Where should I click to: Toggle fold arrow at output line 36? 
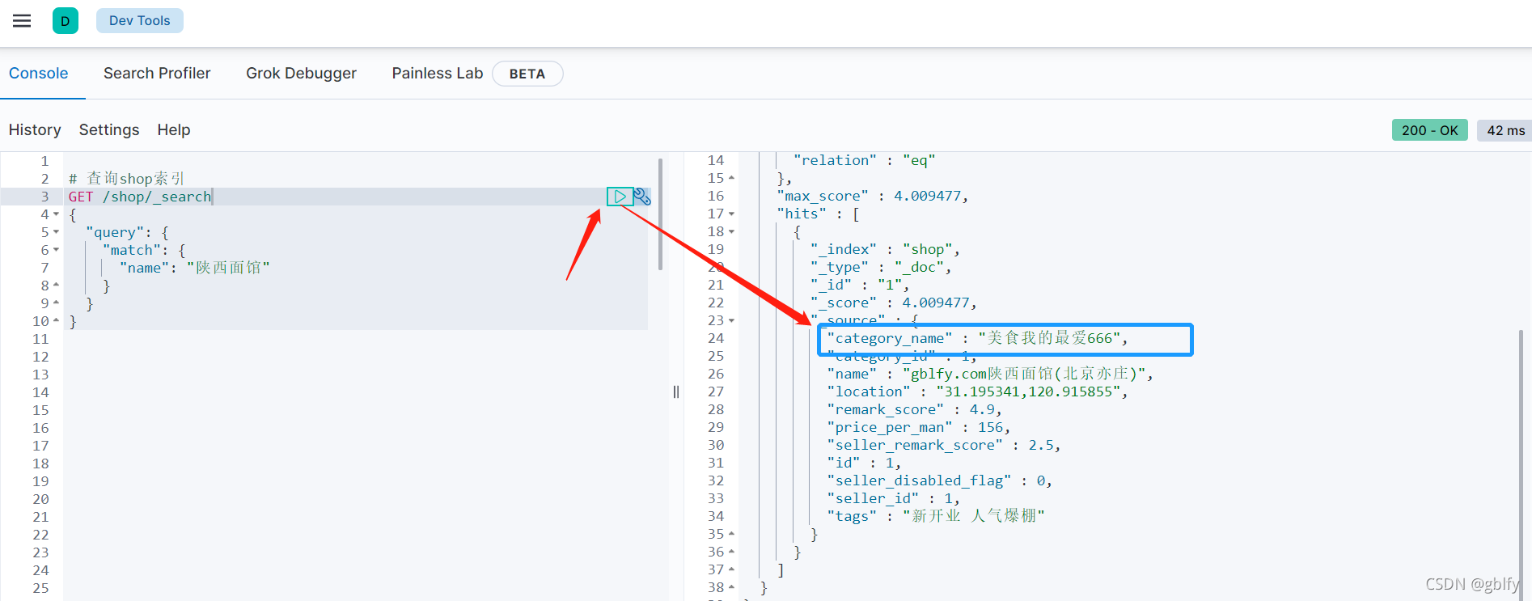(x=731, y=552)
